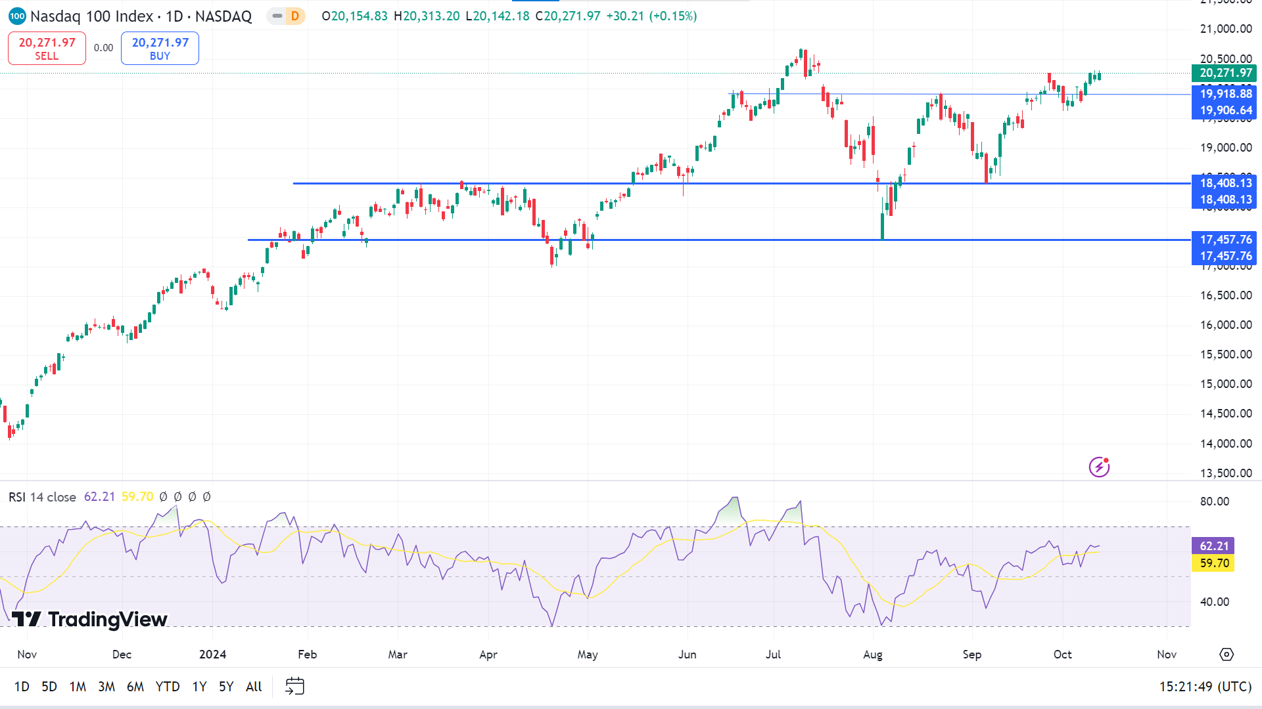
Task: Open the go-to-date calendar icon
Action: pyautogui.click(x=294, y=687)
